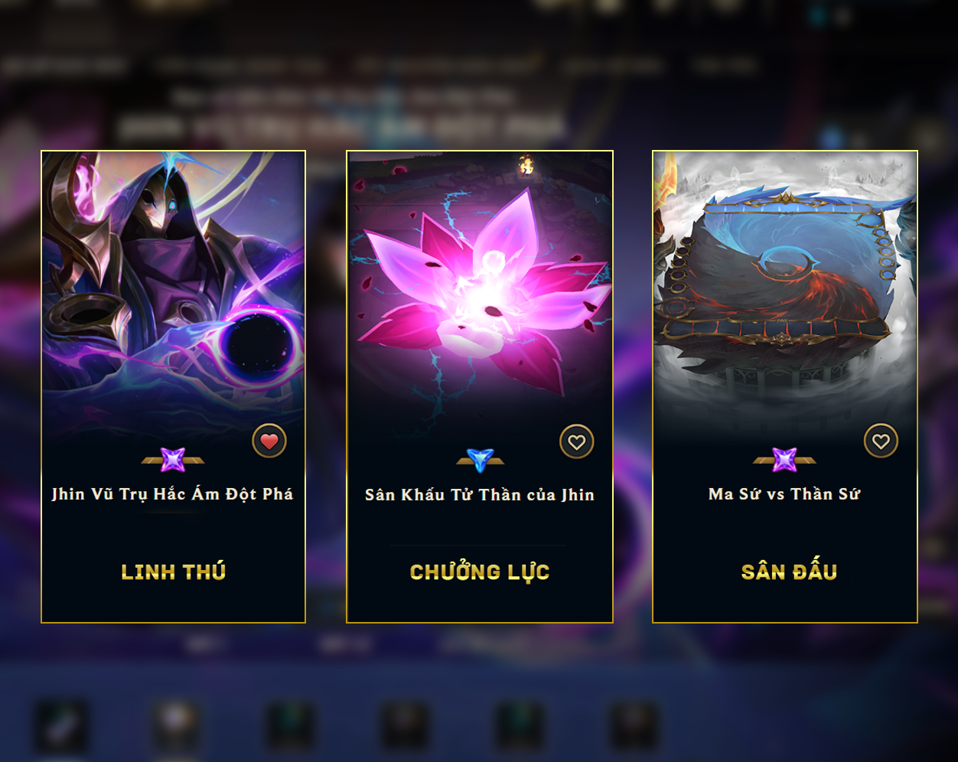Select the CHƯỞNG LỰC category label
The width and height of the screenshot is (958, 762).
(480, 571)
